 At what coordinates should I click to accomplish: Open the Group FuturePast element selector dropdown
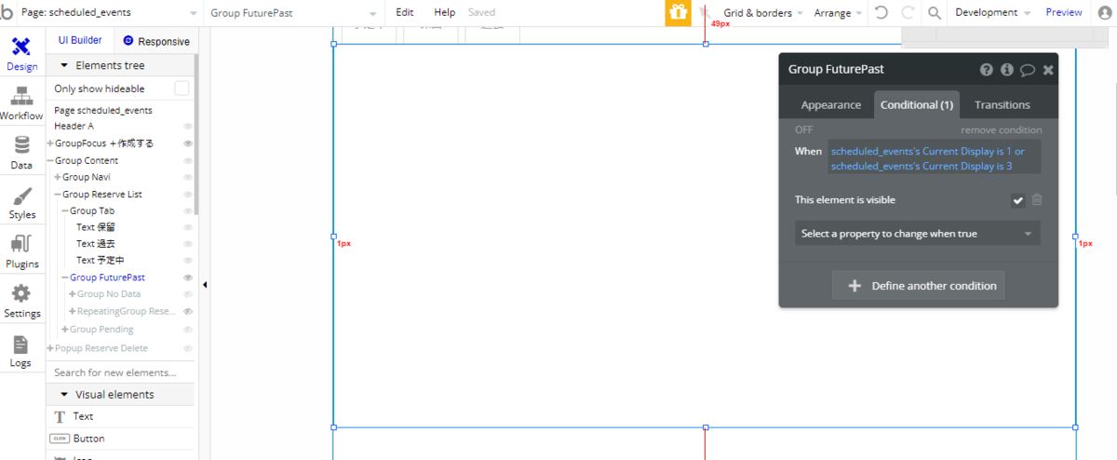[x=294, y=13]
